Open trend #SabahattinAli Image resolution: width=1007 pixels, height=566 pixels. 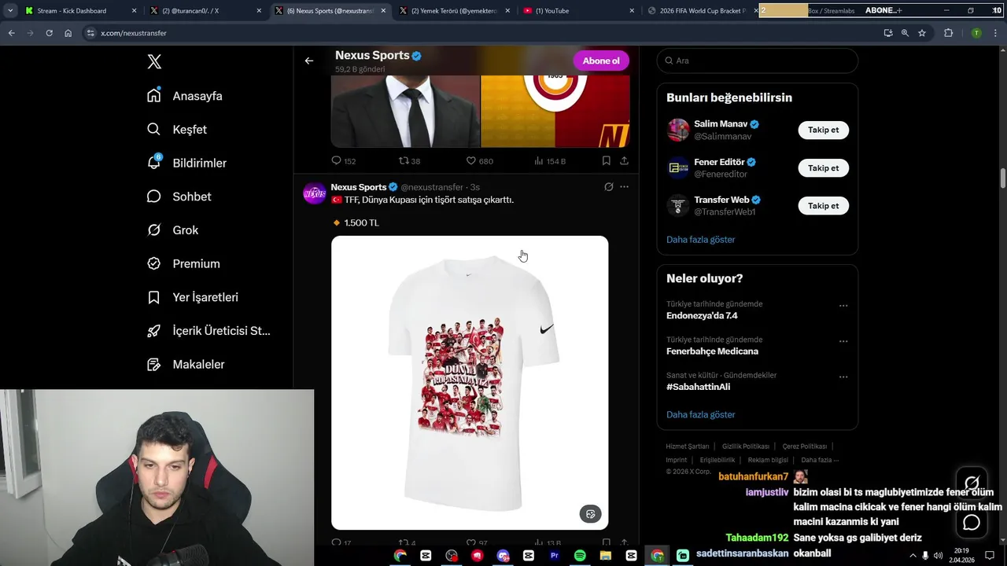698,387
